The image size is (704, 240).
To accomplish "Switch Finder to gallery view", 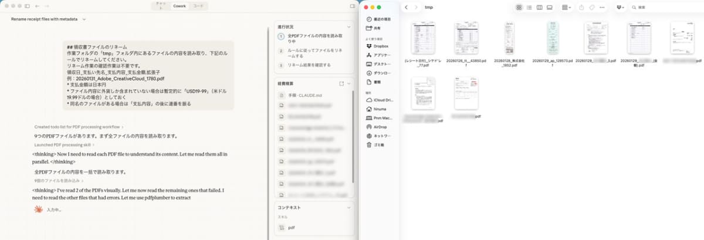I will [549, 7].
